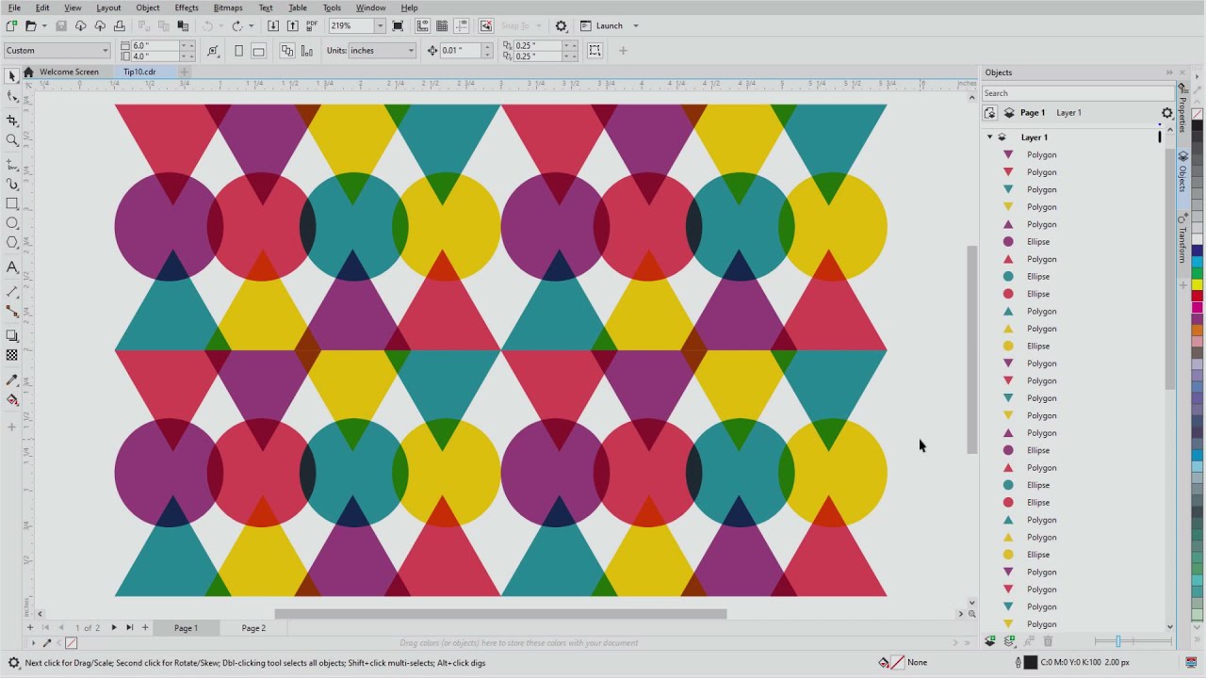The height and width of the screenshot is (678, 1206).
Task: Select the Parallel Dimension tool
Action: coord(12,292)
